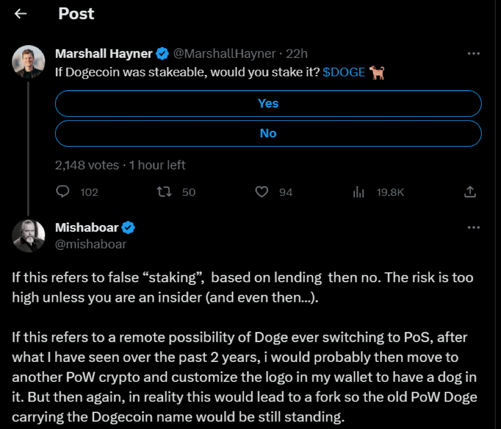The height and width of the screenshot is (429, 501).
Task: Open Mishaboar's profile picture
Action: pos(28,235)
